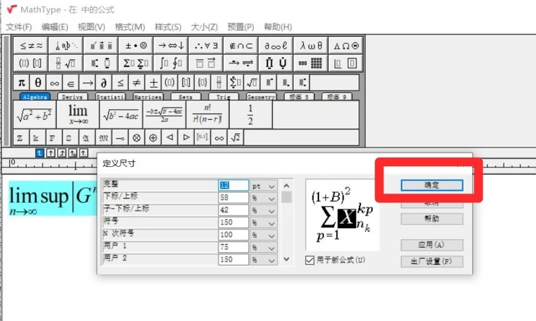Viewport: 536px width, 321px height.
Task: Open the fence templates palette
Action: 31,63
